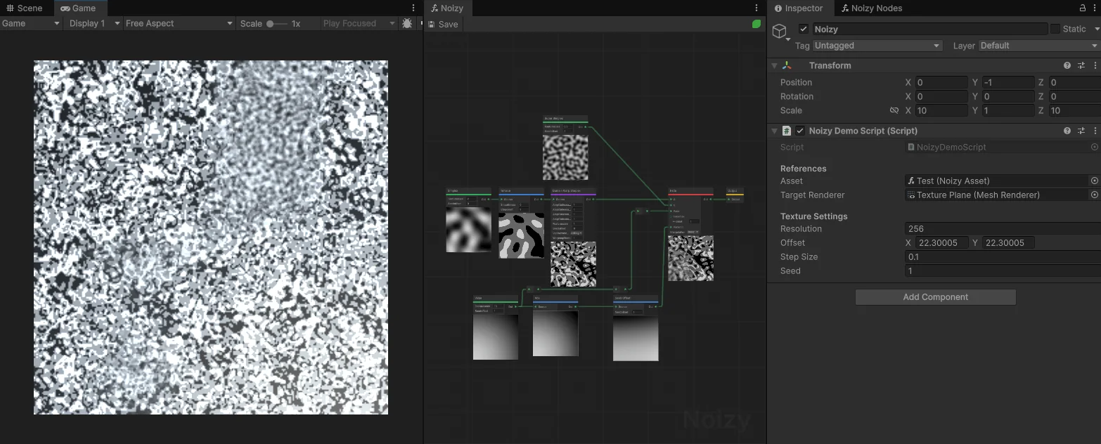Open the Default layer dropdown
The width and height of the screenshot is (1101, 444).
tap(1039, 46)
